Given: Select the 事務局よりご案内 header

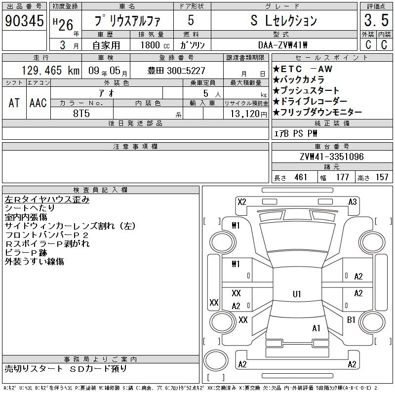Looking at the screenshot, I should tap(101, 359).
